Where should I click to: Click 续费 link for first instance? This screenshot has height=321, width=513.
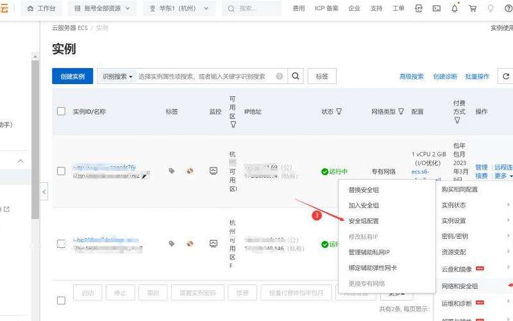(x=482, y=176)
